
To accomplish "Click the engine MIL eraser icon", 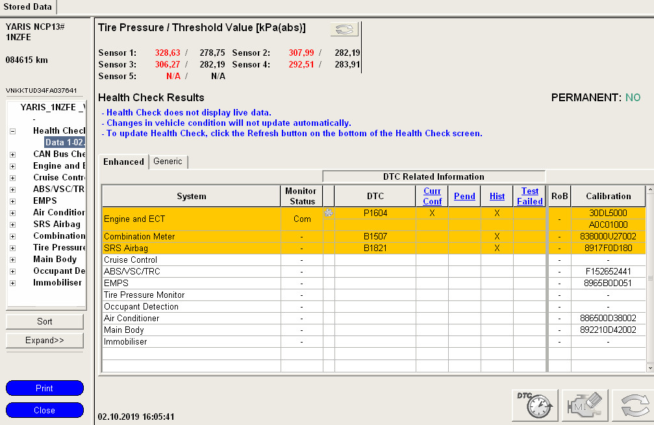I will [x=585, y=404].
